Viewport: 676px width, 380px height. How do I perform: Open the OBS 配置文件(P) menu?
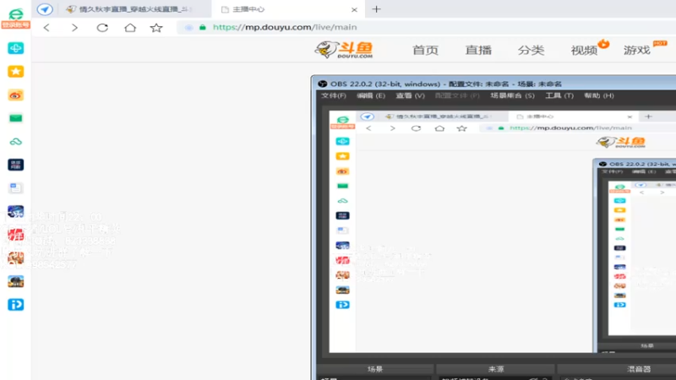tap(457, 95)
